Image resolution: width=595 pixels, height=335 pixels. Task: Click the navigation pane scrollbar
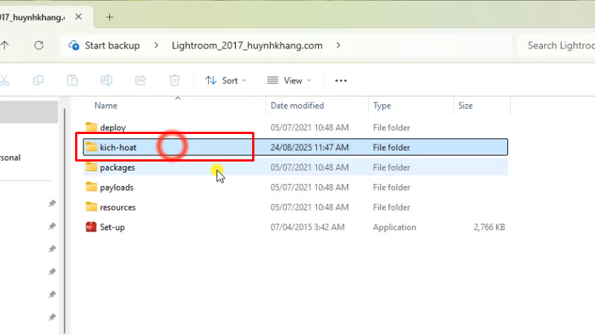click(x=65, y=220)
